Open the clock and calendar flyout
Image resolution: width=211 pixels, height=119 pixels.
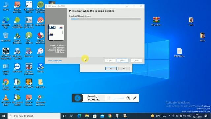point(197,116)
